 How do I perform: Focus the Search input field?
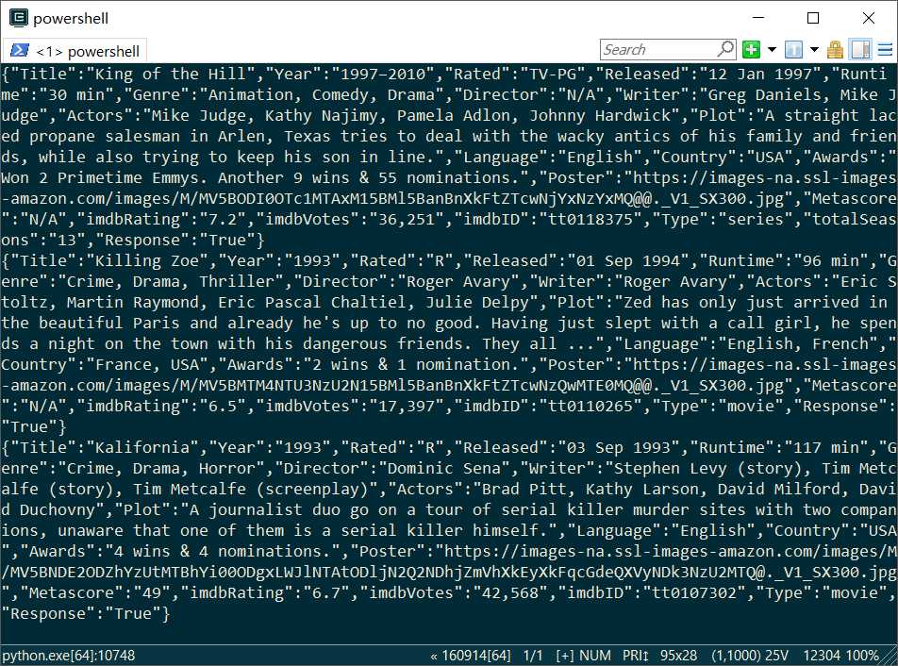pyautogui.click(x=658, y=50)
